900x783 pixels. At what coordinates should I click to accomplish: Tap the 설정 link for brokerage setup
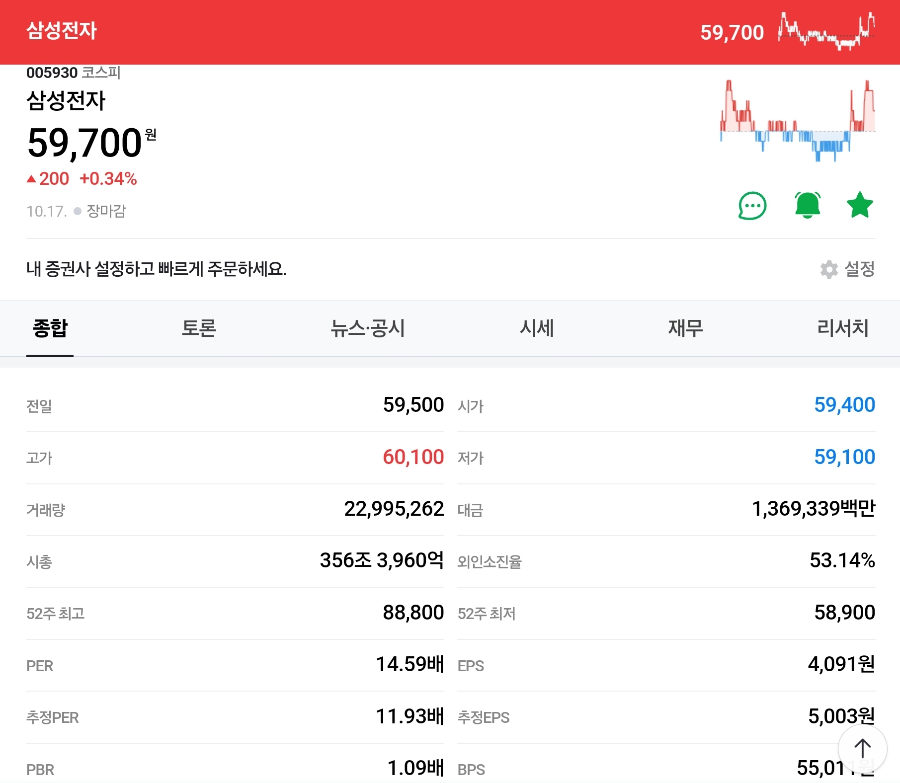click(860, 269)
